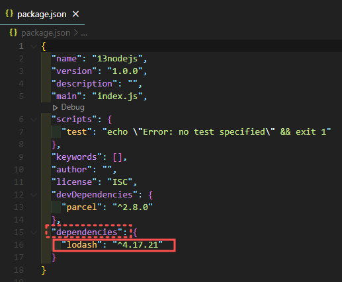This screenshot has height=282, width=342.
Task: Click line number 18 in the gutter
Action: pyautogui.click(x=19, y=270)
